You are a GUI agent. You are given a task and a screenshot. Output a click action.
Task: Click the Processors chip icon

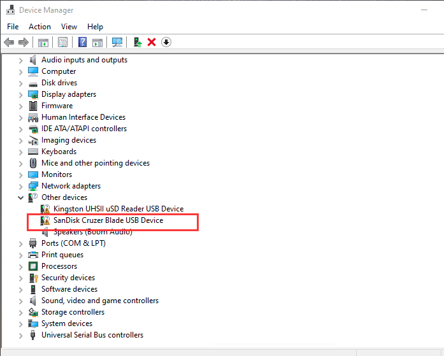point(33,266)
